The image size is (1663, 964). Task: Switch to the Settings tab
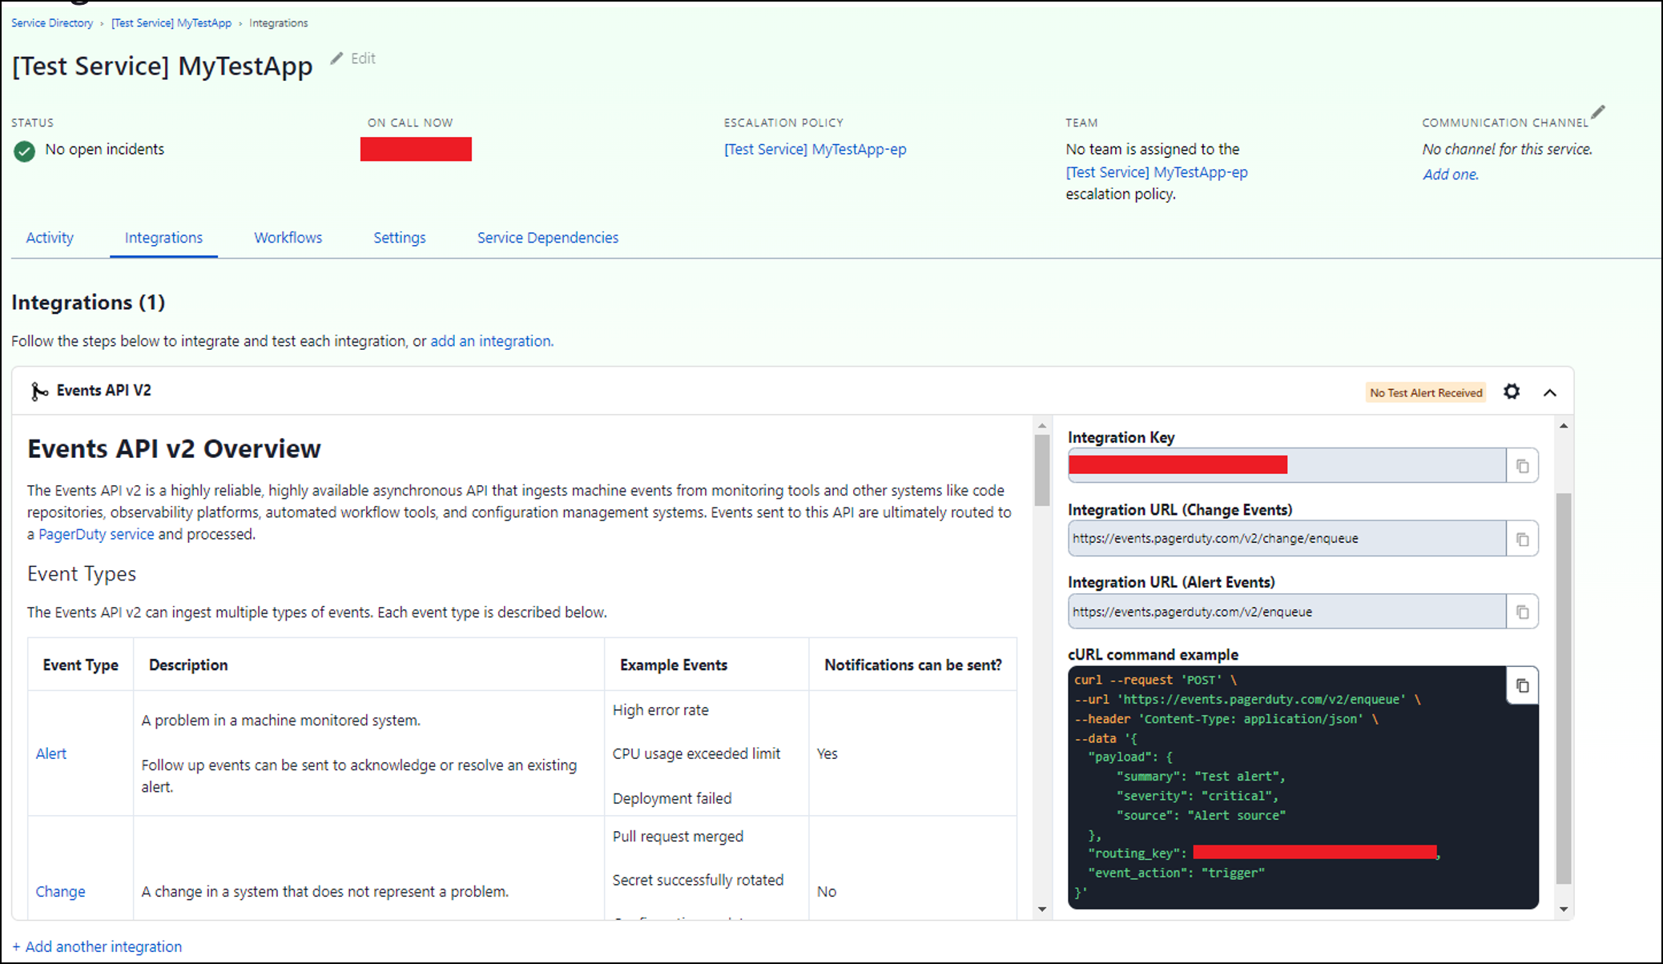pos(399,237)
